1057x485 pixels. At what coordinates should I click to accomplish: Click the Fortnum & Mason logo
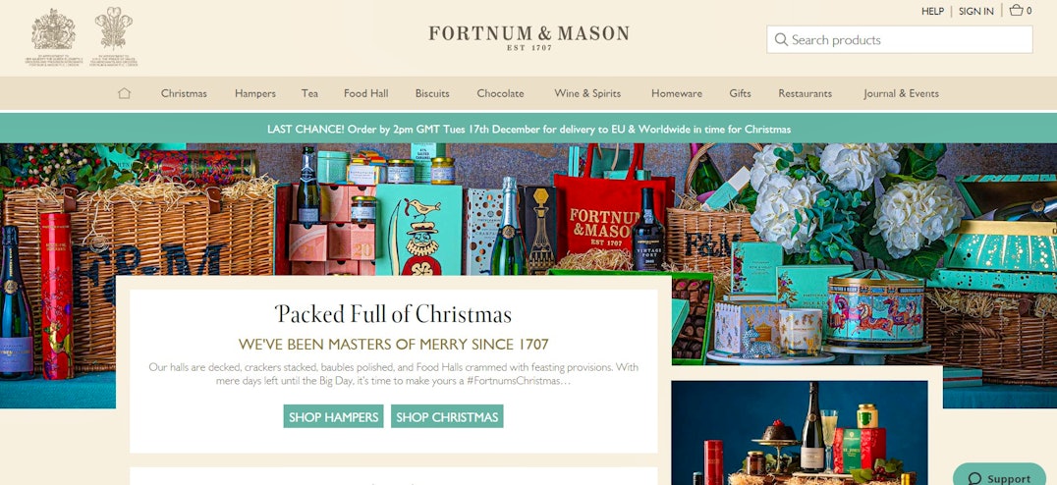(528, 37)
